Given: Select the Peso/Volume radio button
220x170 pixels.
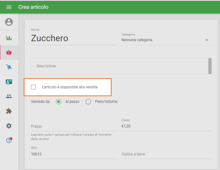Looking at the screenshot, I should coord(88,101).
